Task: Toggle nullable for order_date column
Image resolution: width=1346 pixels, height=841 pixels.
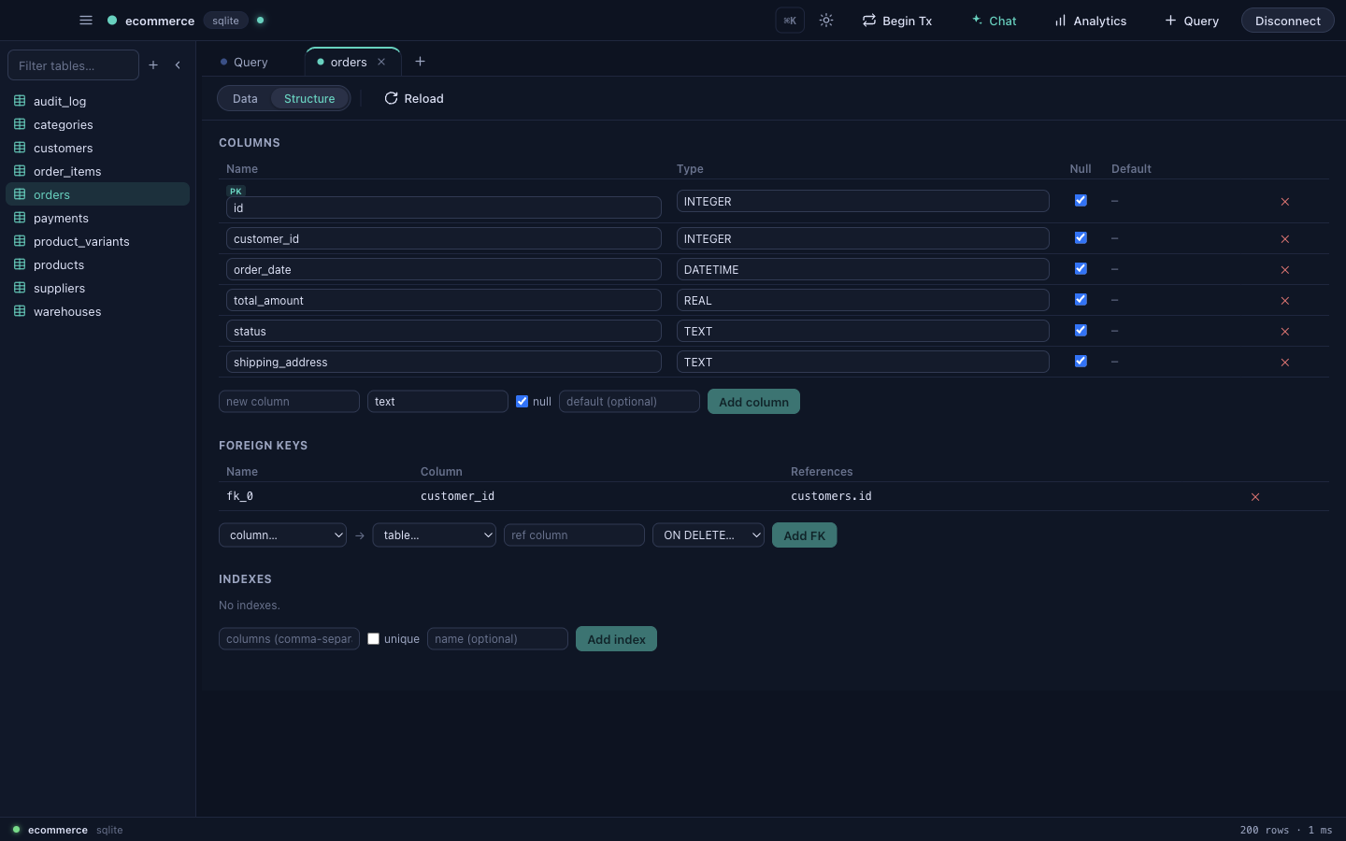Action: click(x=1081, y=268)
